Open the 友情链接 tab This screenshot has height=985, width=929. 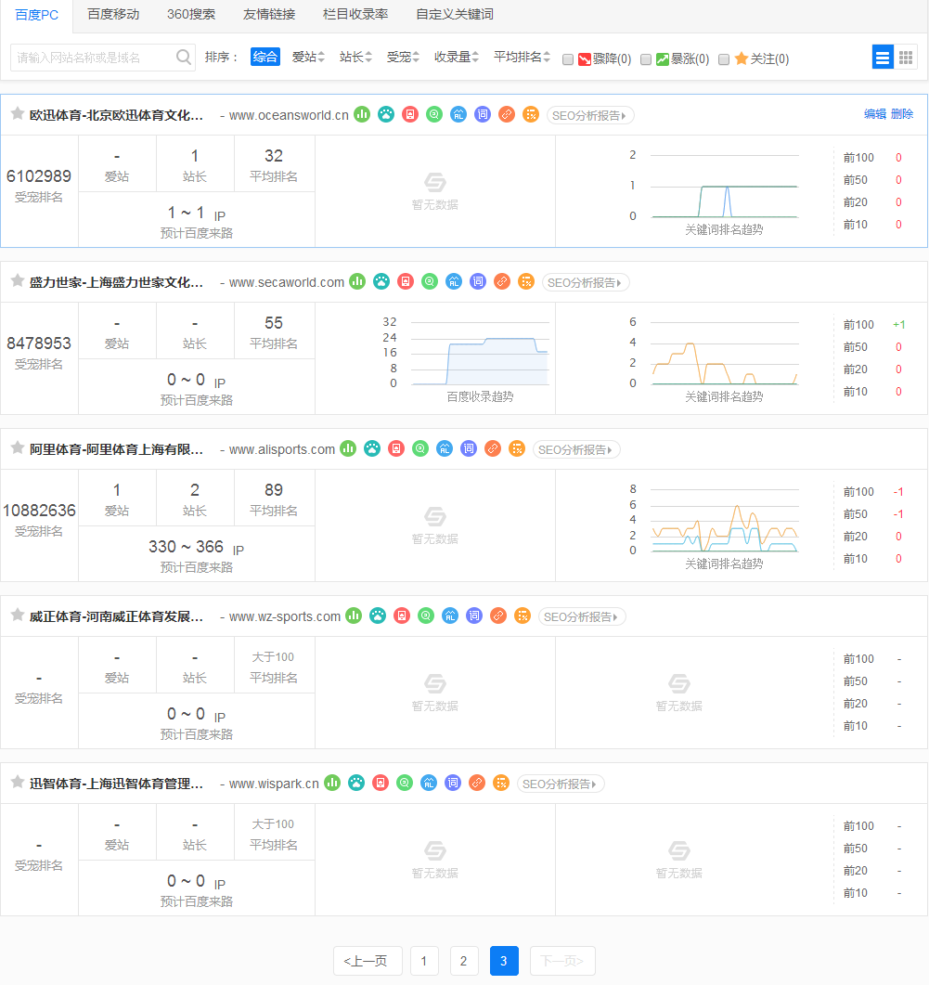click(x=269, y=15)
